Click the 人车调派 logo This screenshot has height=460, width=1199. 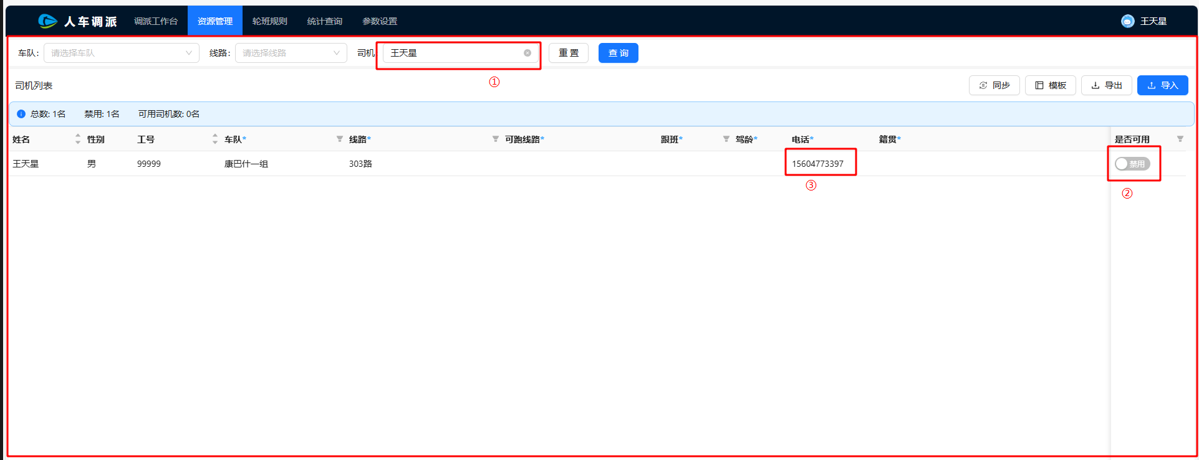point(78,21)
